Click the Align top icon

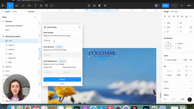coord(178,16)
